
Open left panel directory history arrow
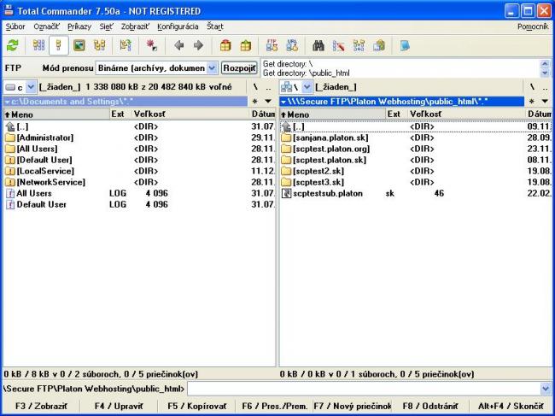click(x=268, y=102)
